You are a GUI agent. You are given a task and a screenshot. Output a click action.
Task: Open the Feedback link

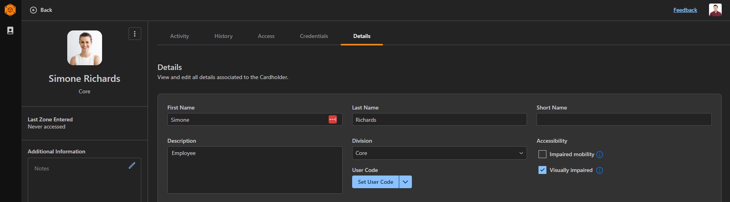pyautogui.click(x=685, y=10)
